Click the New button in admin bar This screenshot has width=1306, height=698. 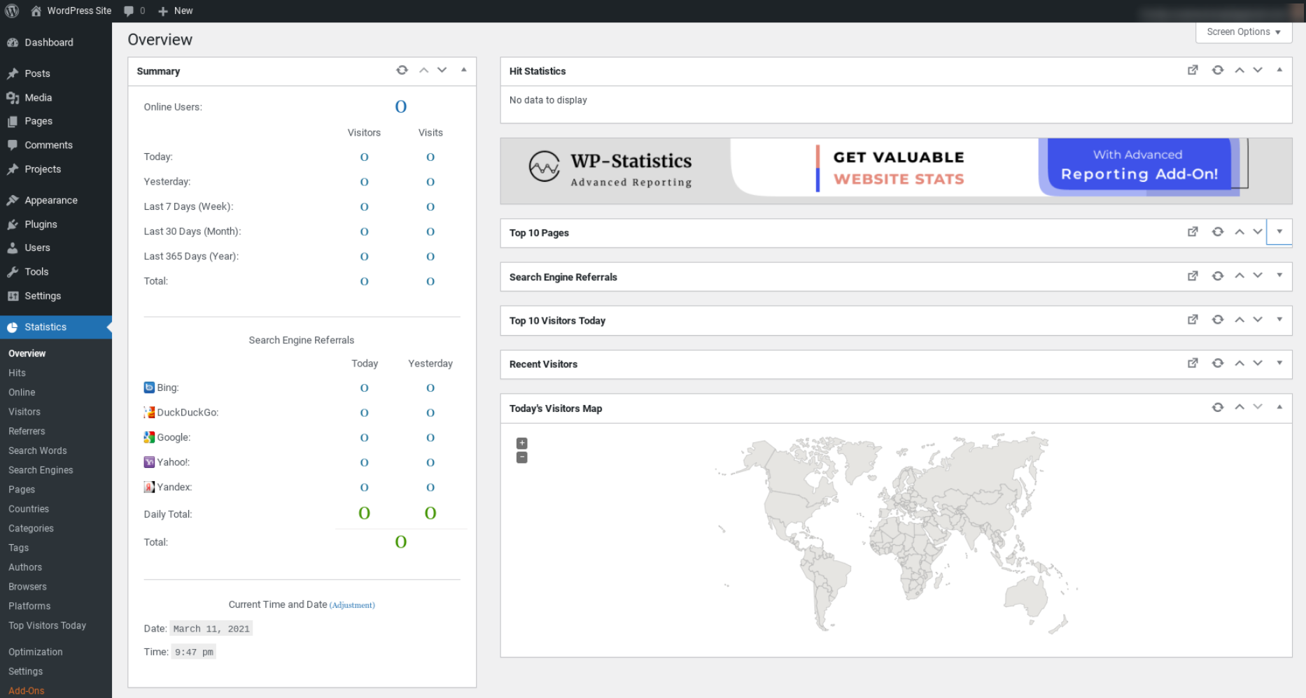pos(176,10)
